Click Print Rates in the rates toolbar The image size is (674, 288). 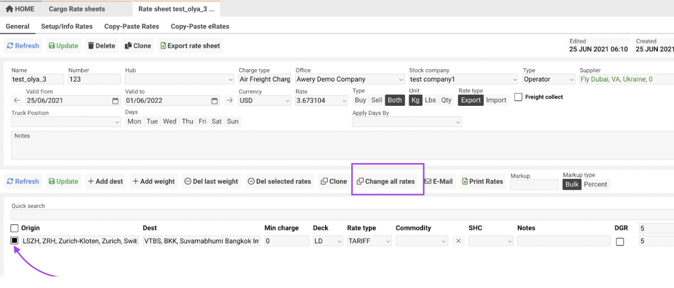(x=482, y=182)
